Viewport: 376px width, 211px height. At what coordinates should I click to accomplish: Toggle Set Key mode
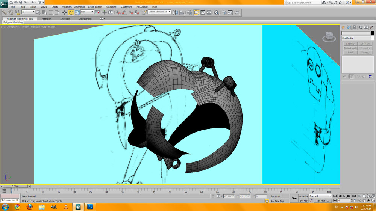[303, 200]
